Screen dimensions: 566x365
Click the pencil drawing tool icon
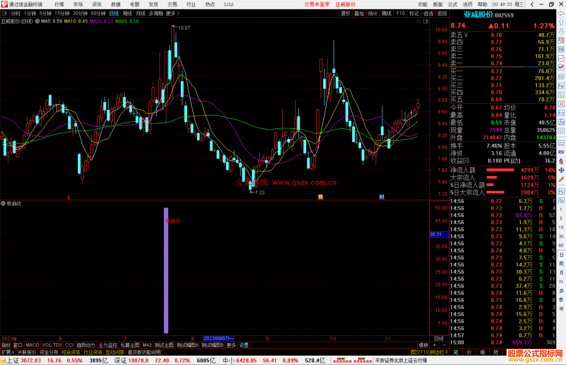point(561,179)
